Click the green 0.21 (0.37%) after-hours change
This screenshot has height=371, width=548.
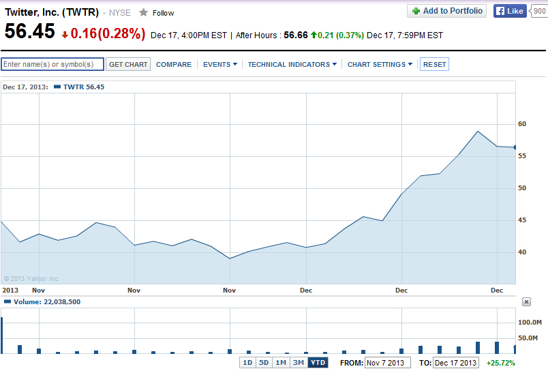click(x=340, y=35)
